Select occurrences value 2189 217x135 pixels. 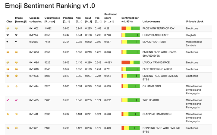coord(47,128)
